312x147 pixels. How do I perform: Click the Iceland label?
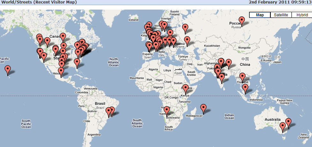point(133,20)
